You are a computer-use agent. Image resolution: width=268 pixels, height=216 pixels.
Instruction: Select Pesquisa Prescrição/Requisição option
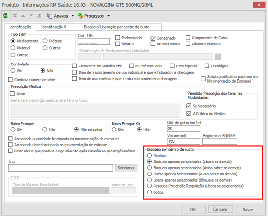click(x=149, y=186)
